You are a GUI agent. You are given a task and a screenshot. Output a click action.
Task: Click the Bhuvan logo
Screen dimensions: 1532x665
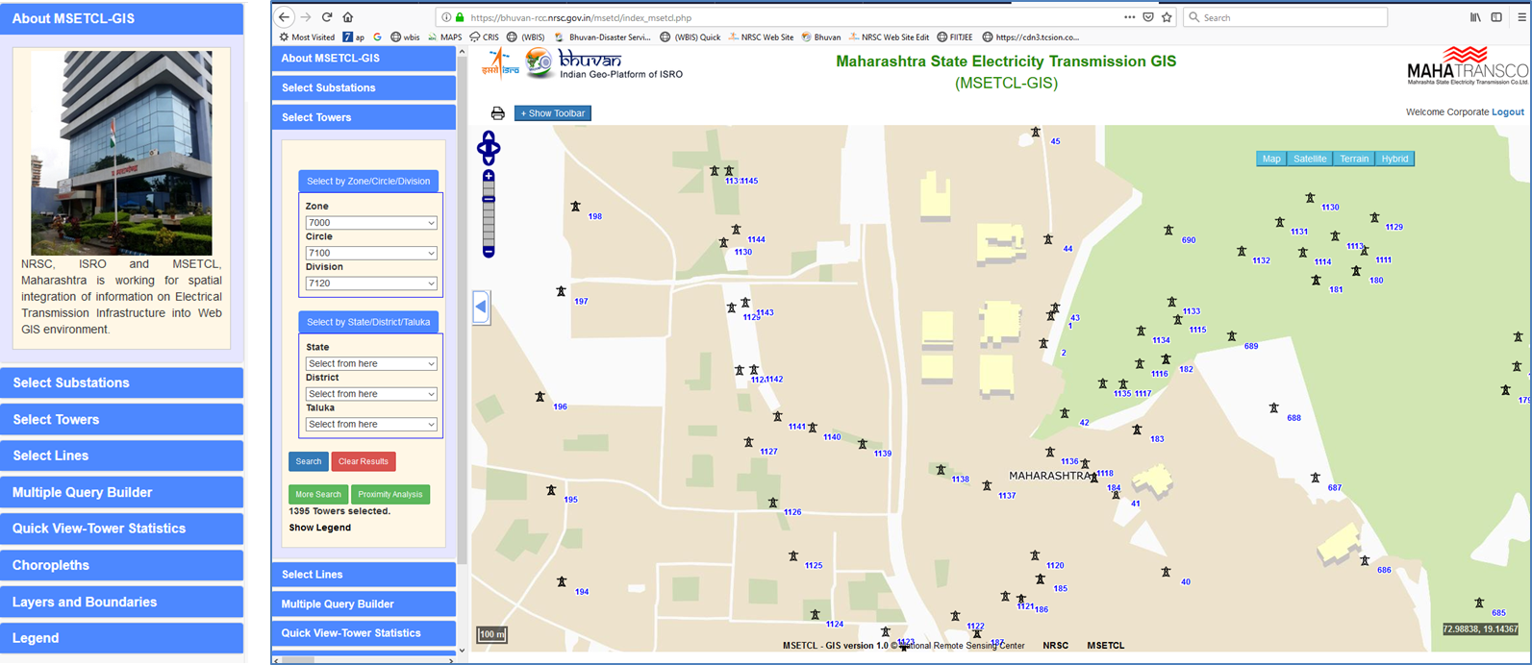pos(603,64)
